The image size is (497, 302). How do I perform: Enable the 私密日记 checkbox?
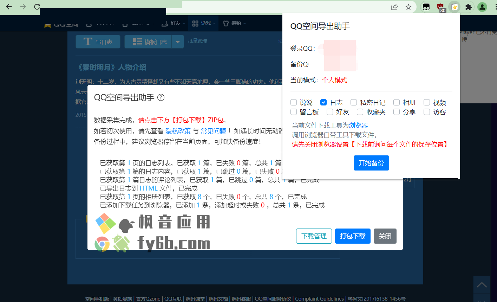[x=354, y=102]
